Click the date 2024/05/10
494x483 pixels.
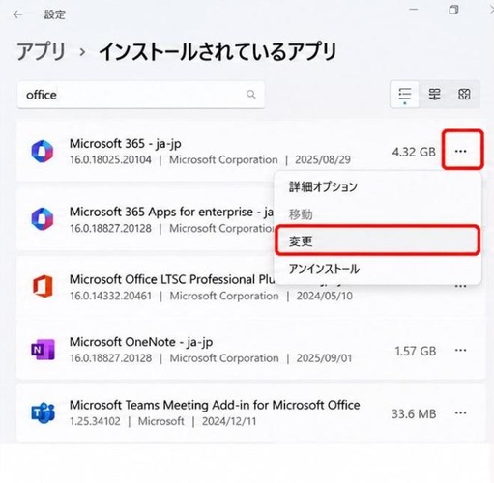coord(325,296)
